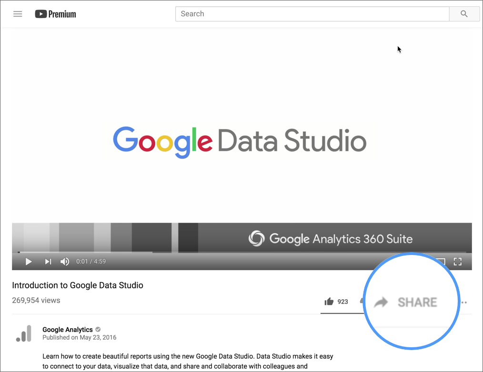The image size is (483, 372).
Task: Click the verified badge beside channel name
Action: (98, 330)
